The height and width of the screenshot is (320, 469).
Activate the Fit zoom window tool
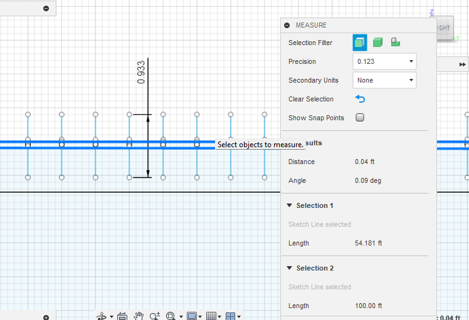pos(171,316)
